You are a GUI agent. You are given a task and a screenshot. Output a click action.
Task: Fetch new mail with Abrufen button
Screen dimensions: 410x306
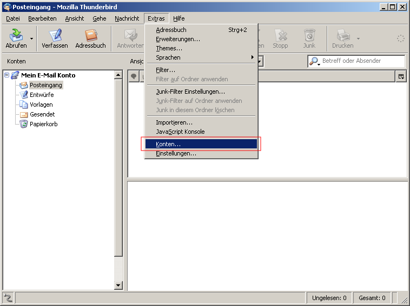16,38
